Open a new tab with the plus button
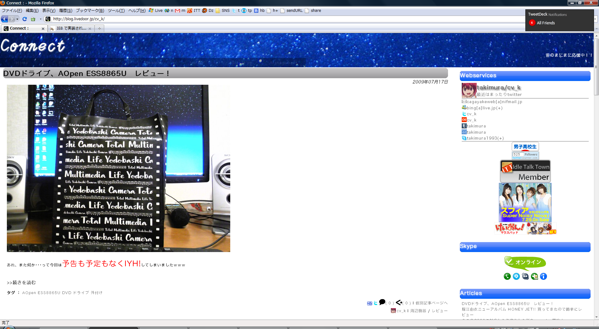 100,28
